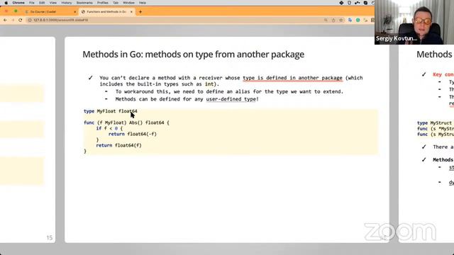
Task: Open the Tab menu
Action: pyautogui.click(x=116, y=3)
